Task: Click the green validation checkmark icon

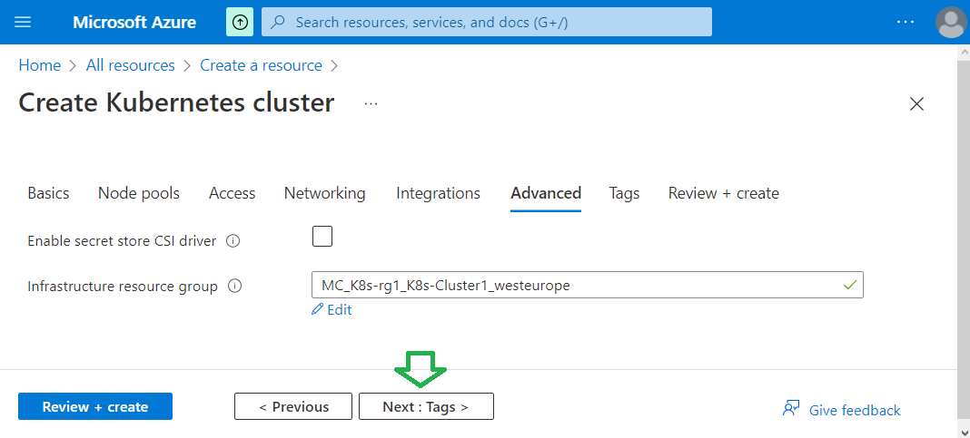Action: (850, 286)
